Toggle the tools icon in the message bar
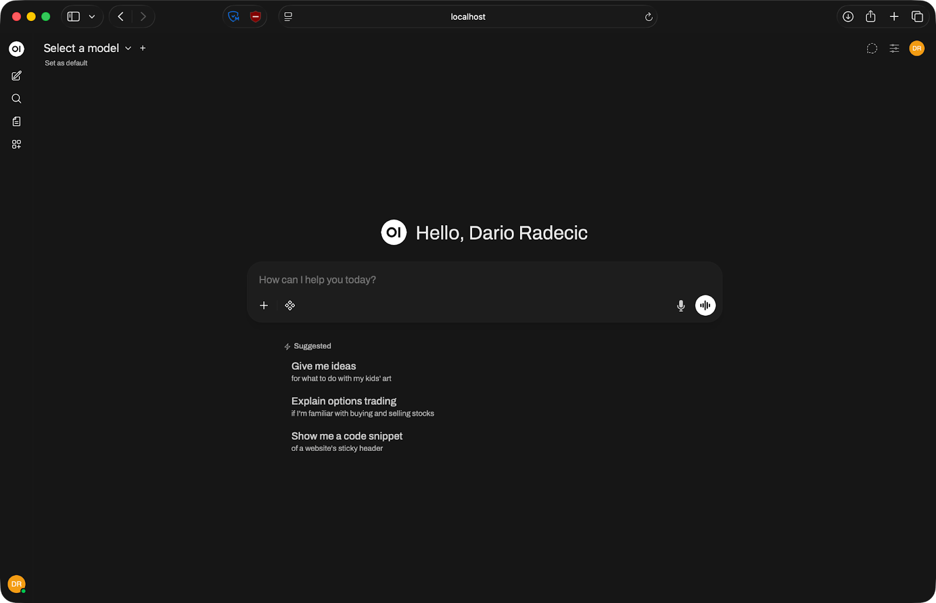Viewport: 936px width, 603px height. point(290,305)
